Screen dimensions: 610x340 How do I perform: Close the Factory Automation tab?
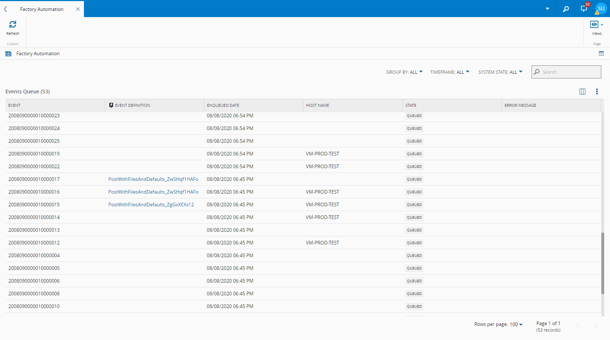click(x=78, y=9)
